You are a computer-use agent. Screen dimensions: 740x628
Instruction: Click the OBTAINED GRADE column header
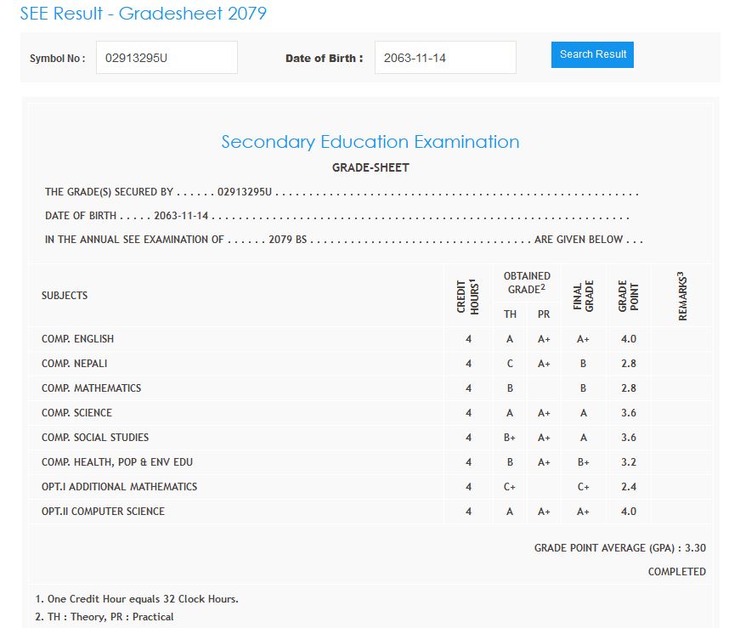(527, 283)
